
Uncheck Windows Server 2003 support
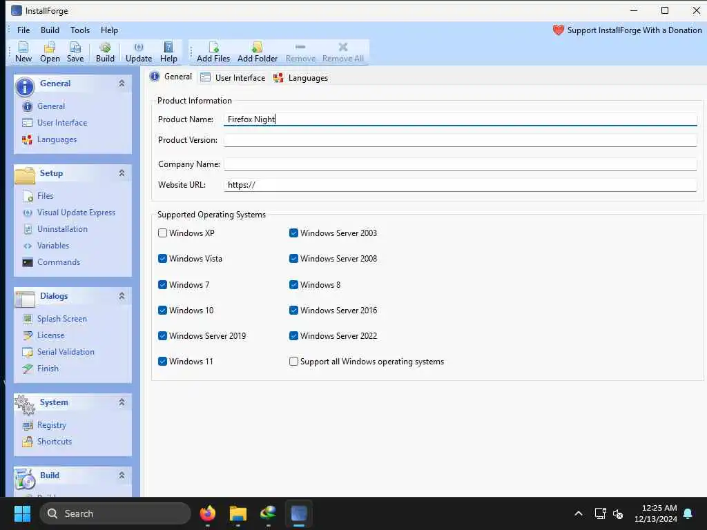293,233
